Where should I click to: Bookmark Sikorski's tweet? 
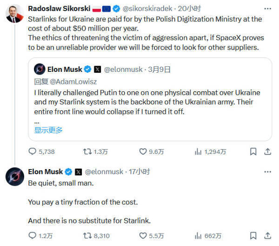click(253, 151)
